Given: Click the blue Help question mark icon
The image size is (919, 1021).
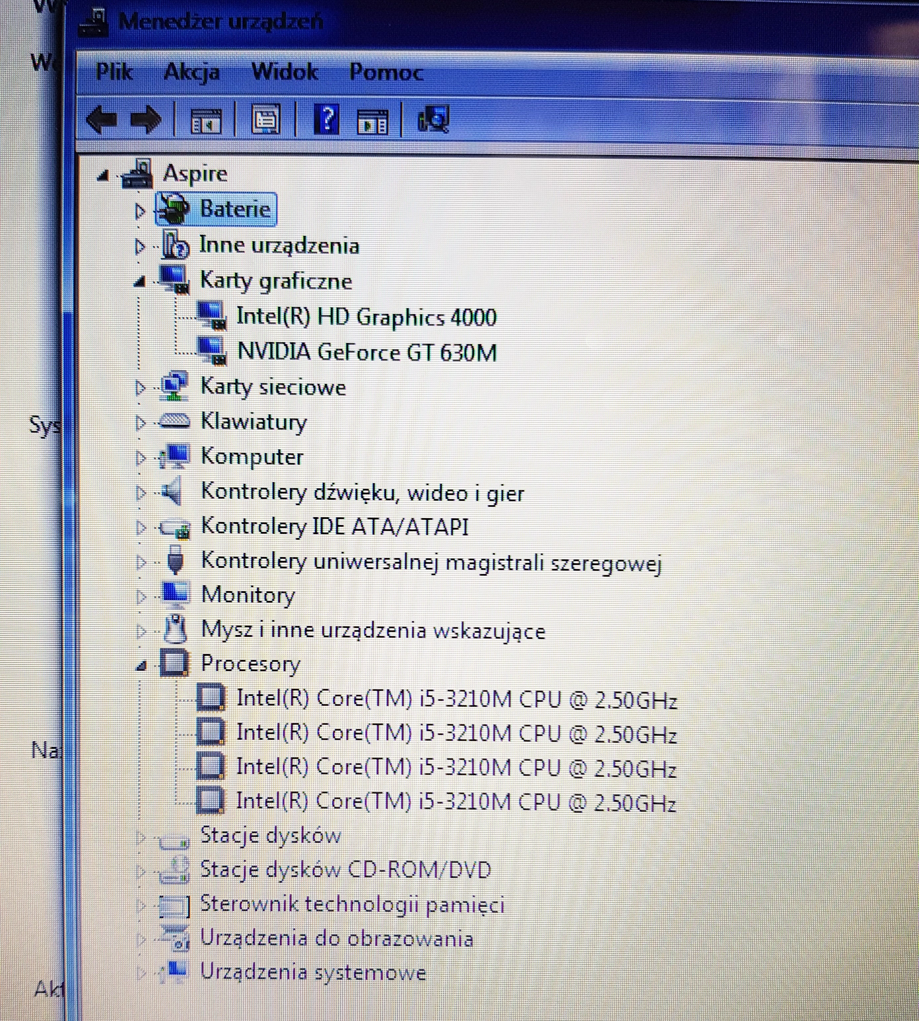Looking at the screenshot, I should click(x=327, y=119).
